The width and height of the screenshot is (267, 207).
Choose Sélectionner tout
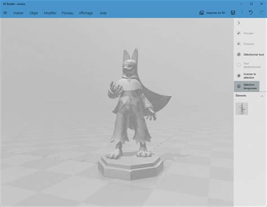(x=253, y=55)
